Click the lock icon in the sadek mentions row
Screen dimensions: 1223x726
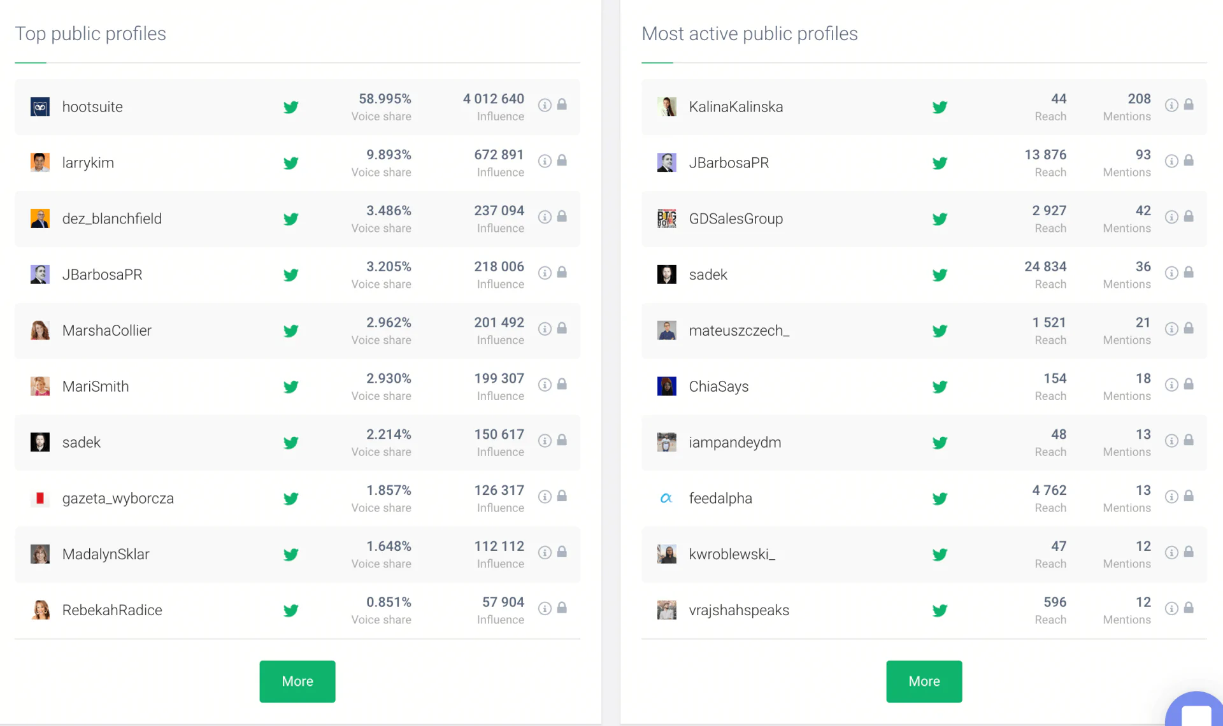(1190, 273)
